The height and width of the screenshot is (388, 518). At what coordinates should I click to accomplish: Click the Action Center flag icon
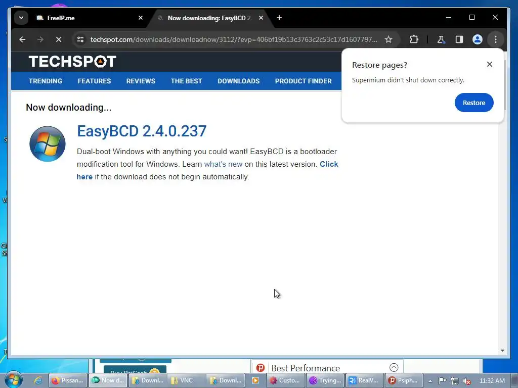(x=442, y=381)
